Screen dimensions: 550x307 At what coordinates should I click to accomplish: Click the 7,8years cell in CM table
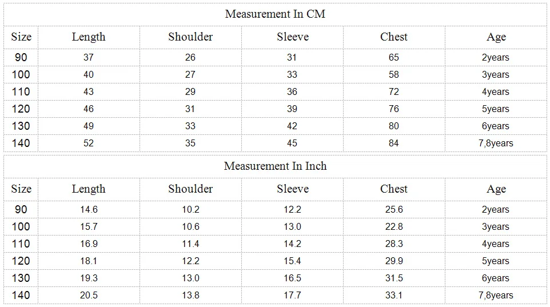pyautogui.click(x=496, y=143)
